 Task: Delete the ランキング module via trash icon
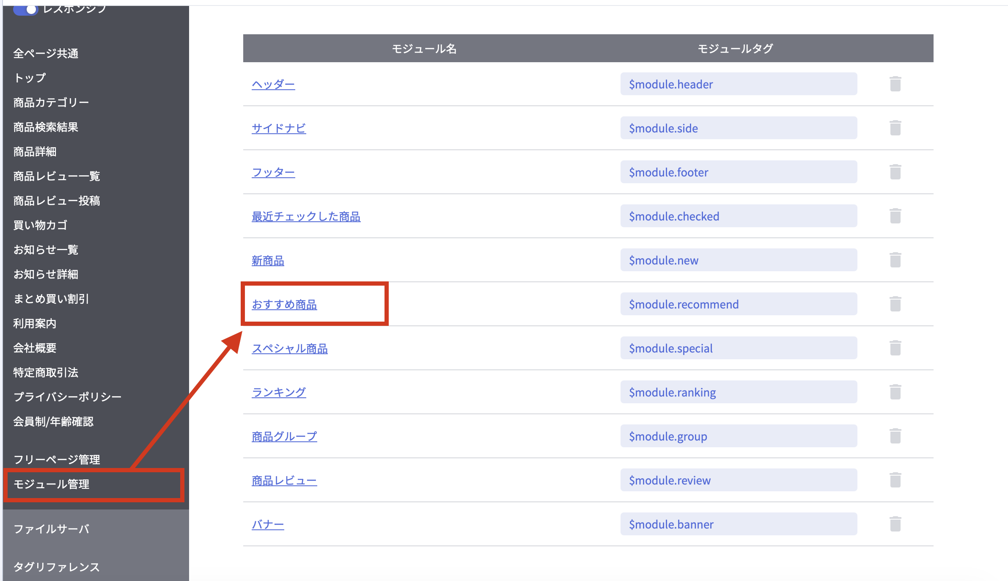pyautogui.click(x=895, y=392)
